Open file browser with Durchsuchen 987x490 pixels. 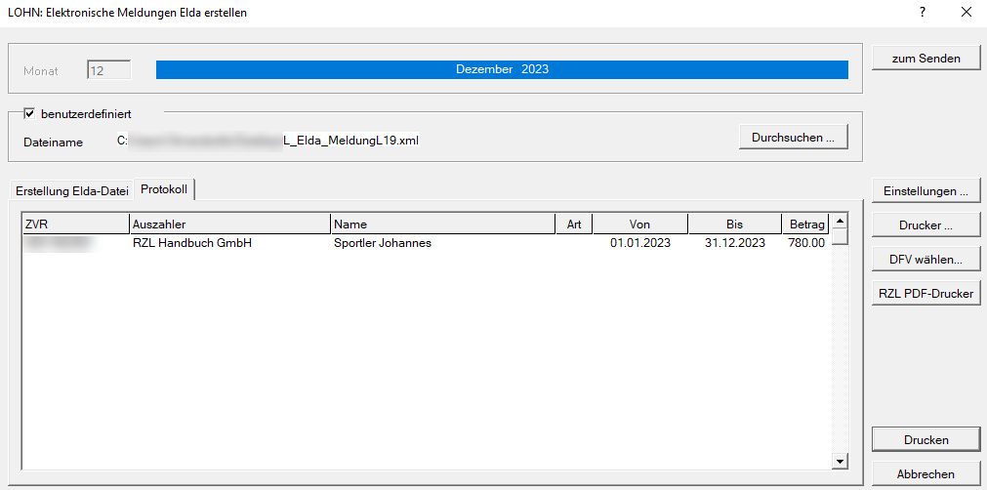coord(792,138)
